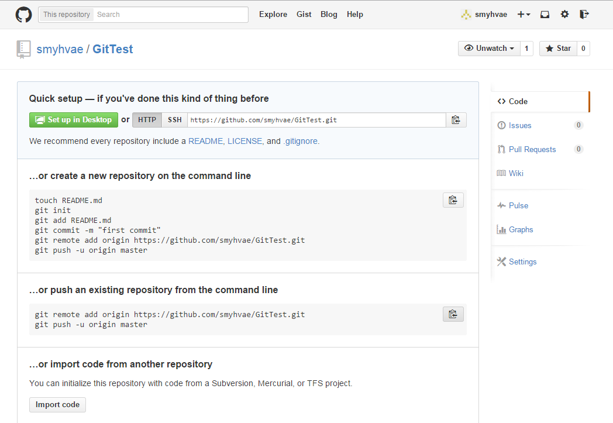Screen dimensions: 613x423
Task: Click the smyhvae avatar icon
Action: coord(466,15)
